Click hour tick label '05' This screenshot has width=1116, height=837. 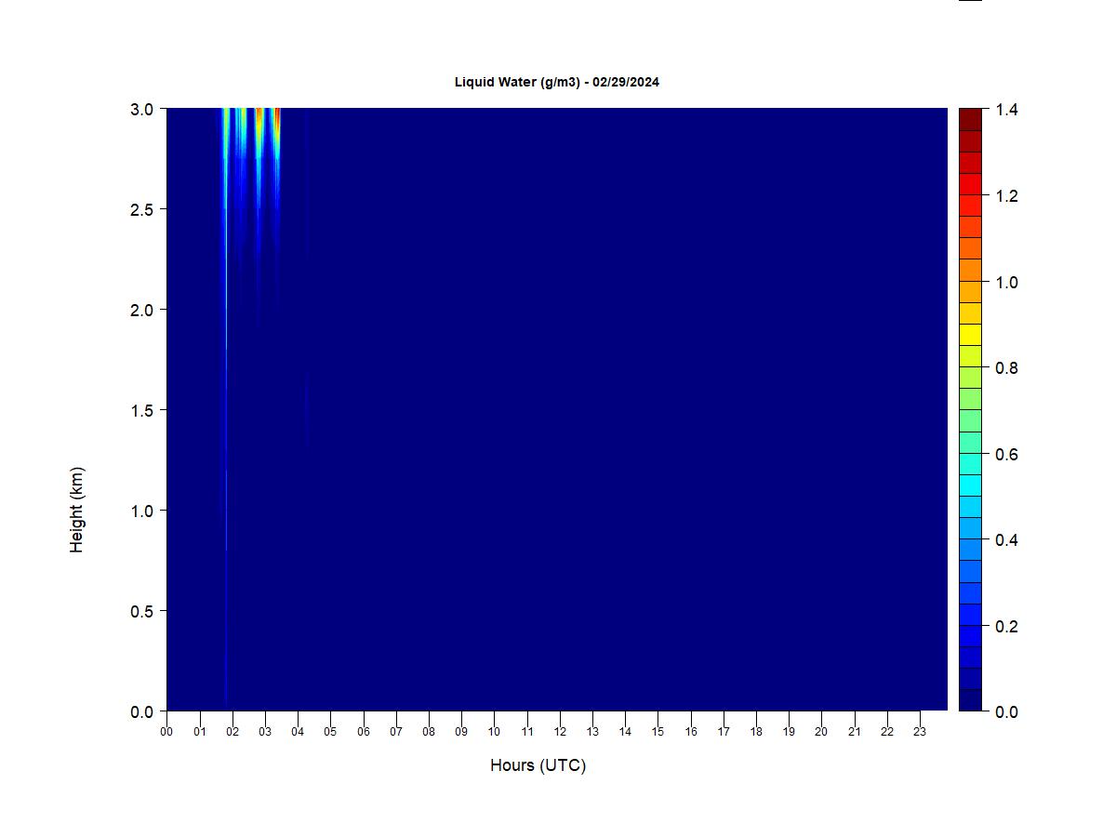pyautogui.click(x=330, y=732)
